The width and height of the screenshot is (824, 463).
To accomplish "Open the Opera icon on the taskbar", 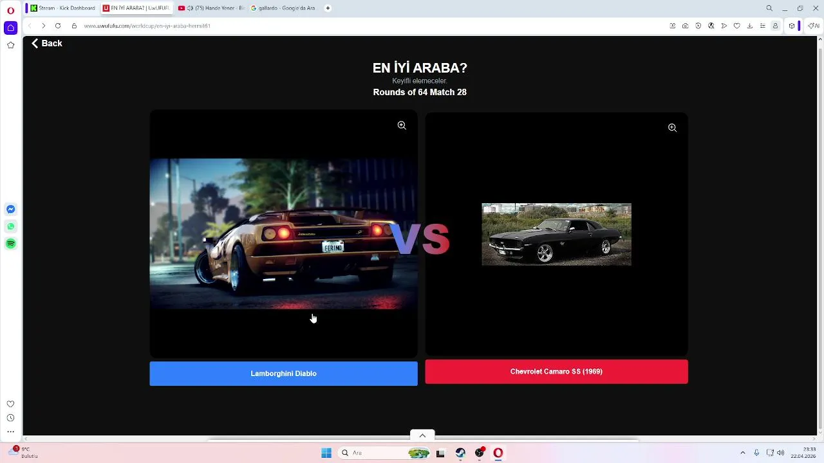I will [x=498, y=453].
